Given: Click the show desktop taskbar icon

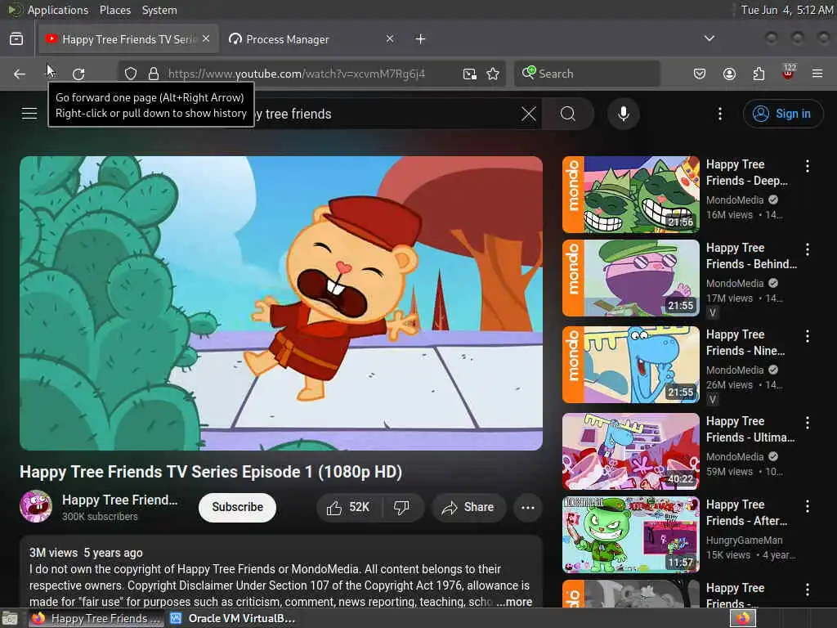Looking at the screenshot, I should tap(10, 619).
